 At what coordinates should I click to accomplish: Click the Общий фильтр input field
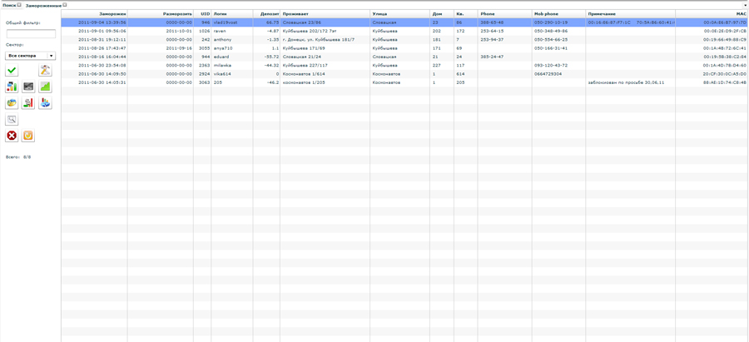pyautogui.click(x=31, y=34)
